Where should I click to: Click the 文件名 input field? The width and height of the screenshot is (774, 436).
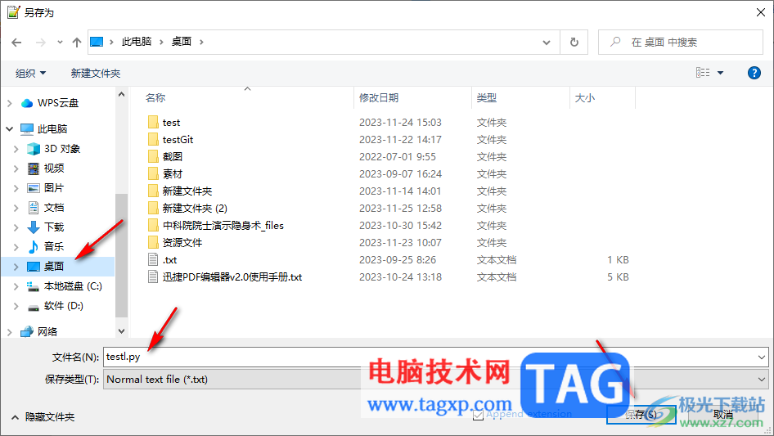point(429,357)
